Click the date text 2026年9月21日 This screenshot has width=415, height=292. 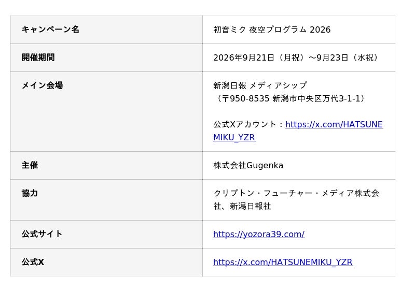click(244, 57)
